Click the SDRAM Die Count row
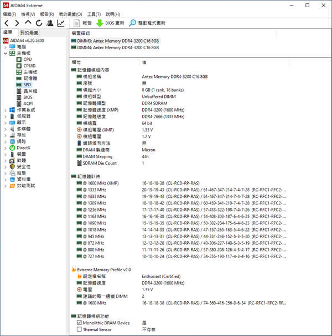Screen dimensions: 332x336 [x=100, y=163]
